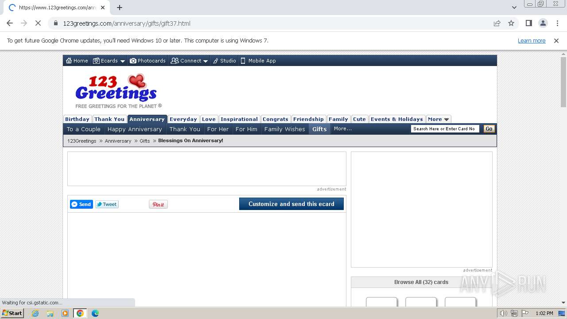Open Thank You anniversary subcategory

coord(185,129)
